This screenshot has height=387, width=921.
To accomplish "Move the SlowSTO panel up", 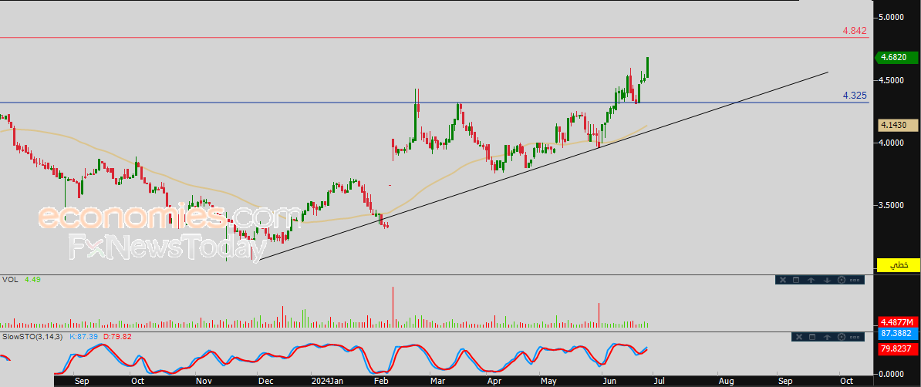I will pos(828,337).
